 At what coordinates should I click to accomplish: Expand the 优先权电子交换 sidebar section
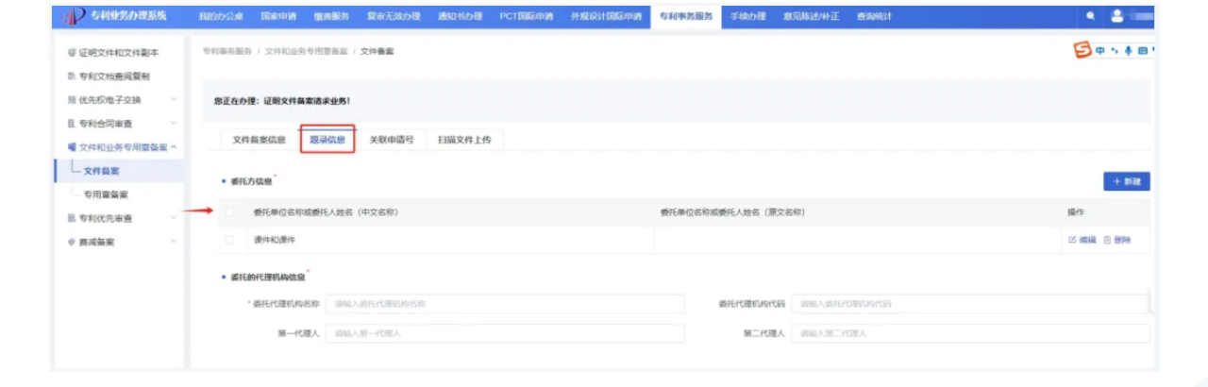click(174, 99)
